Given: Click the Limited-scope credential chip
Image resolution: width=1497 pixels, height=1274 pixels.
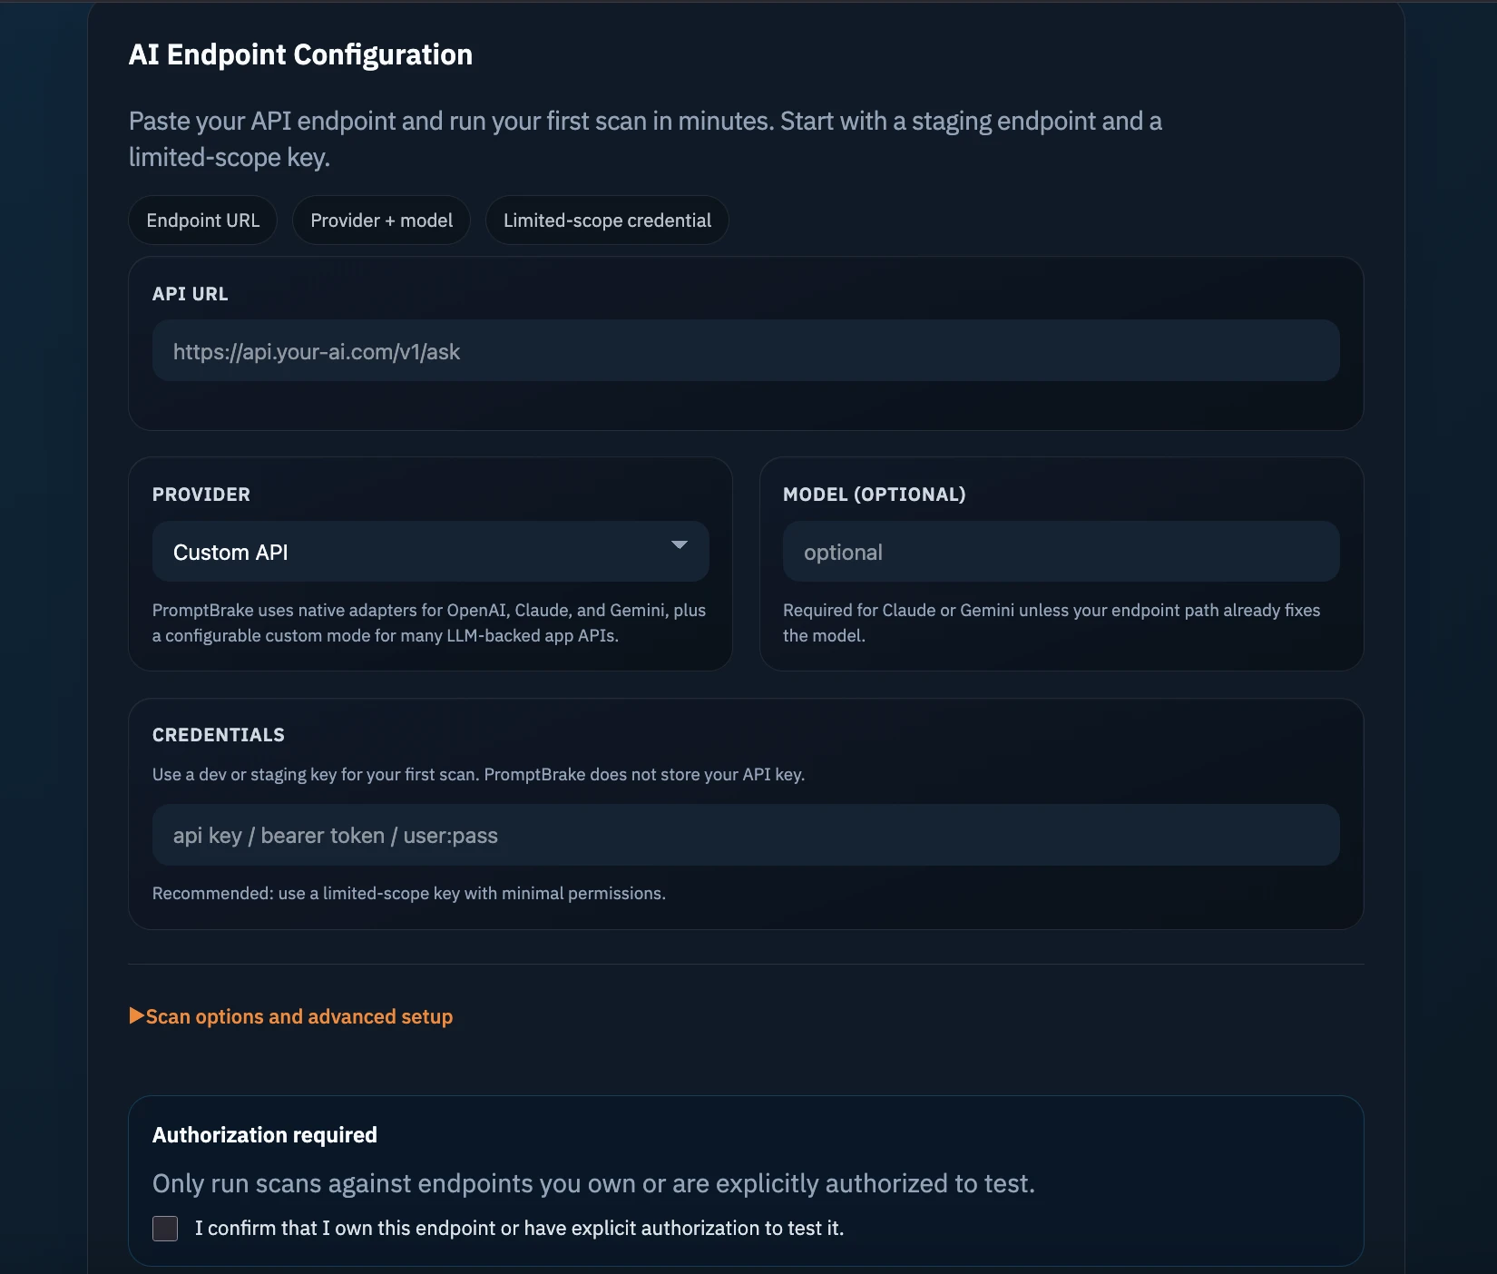Looking at the screenshot, I should pos(607,220).
